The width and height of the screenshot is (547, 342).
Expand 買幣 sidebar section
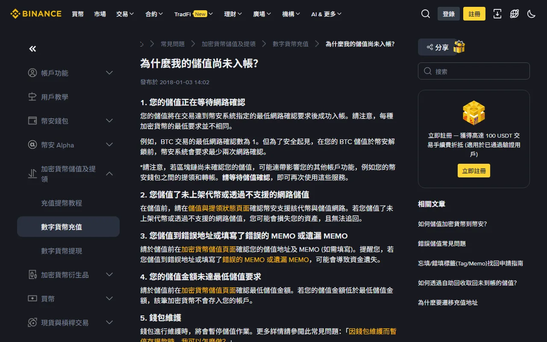tap(109, 298)
